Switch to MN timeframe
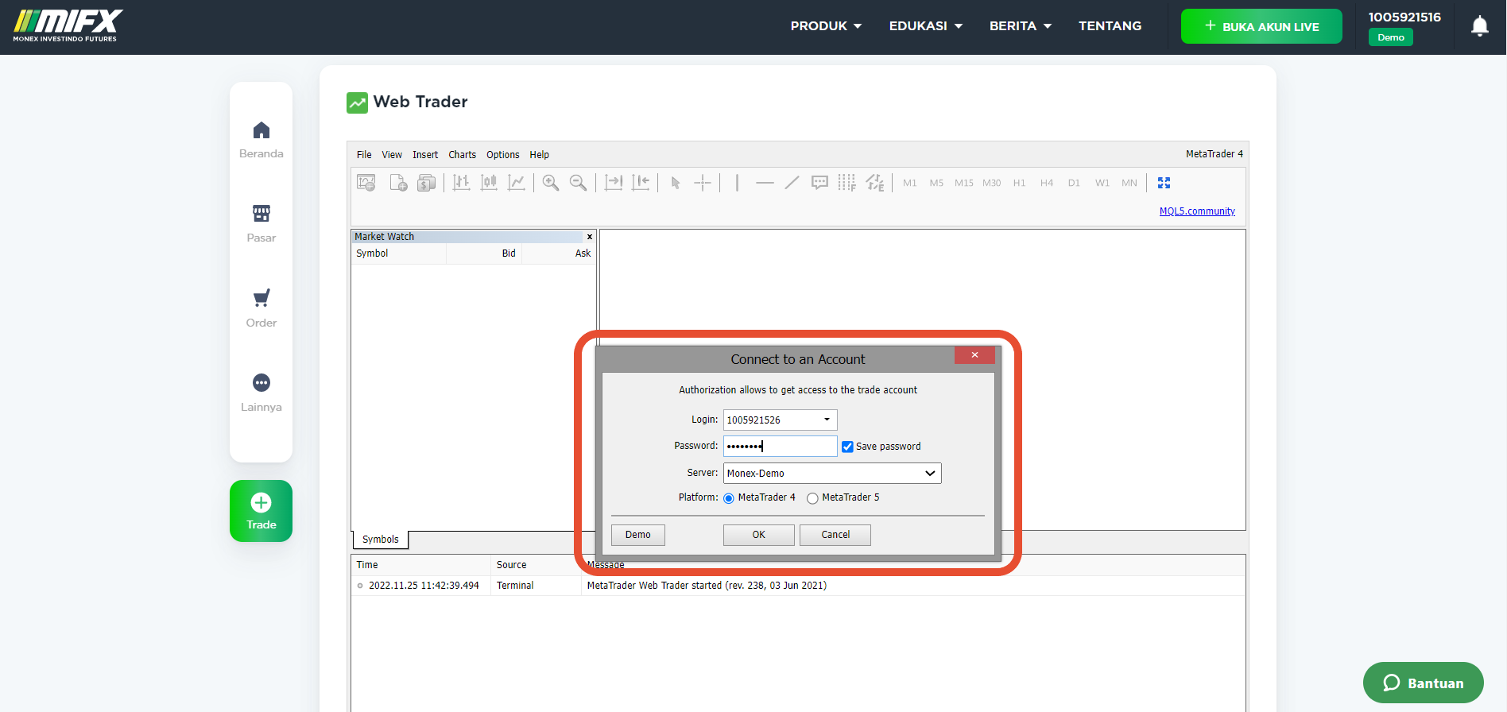 (x=1129, y=183)
